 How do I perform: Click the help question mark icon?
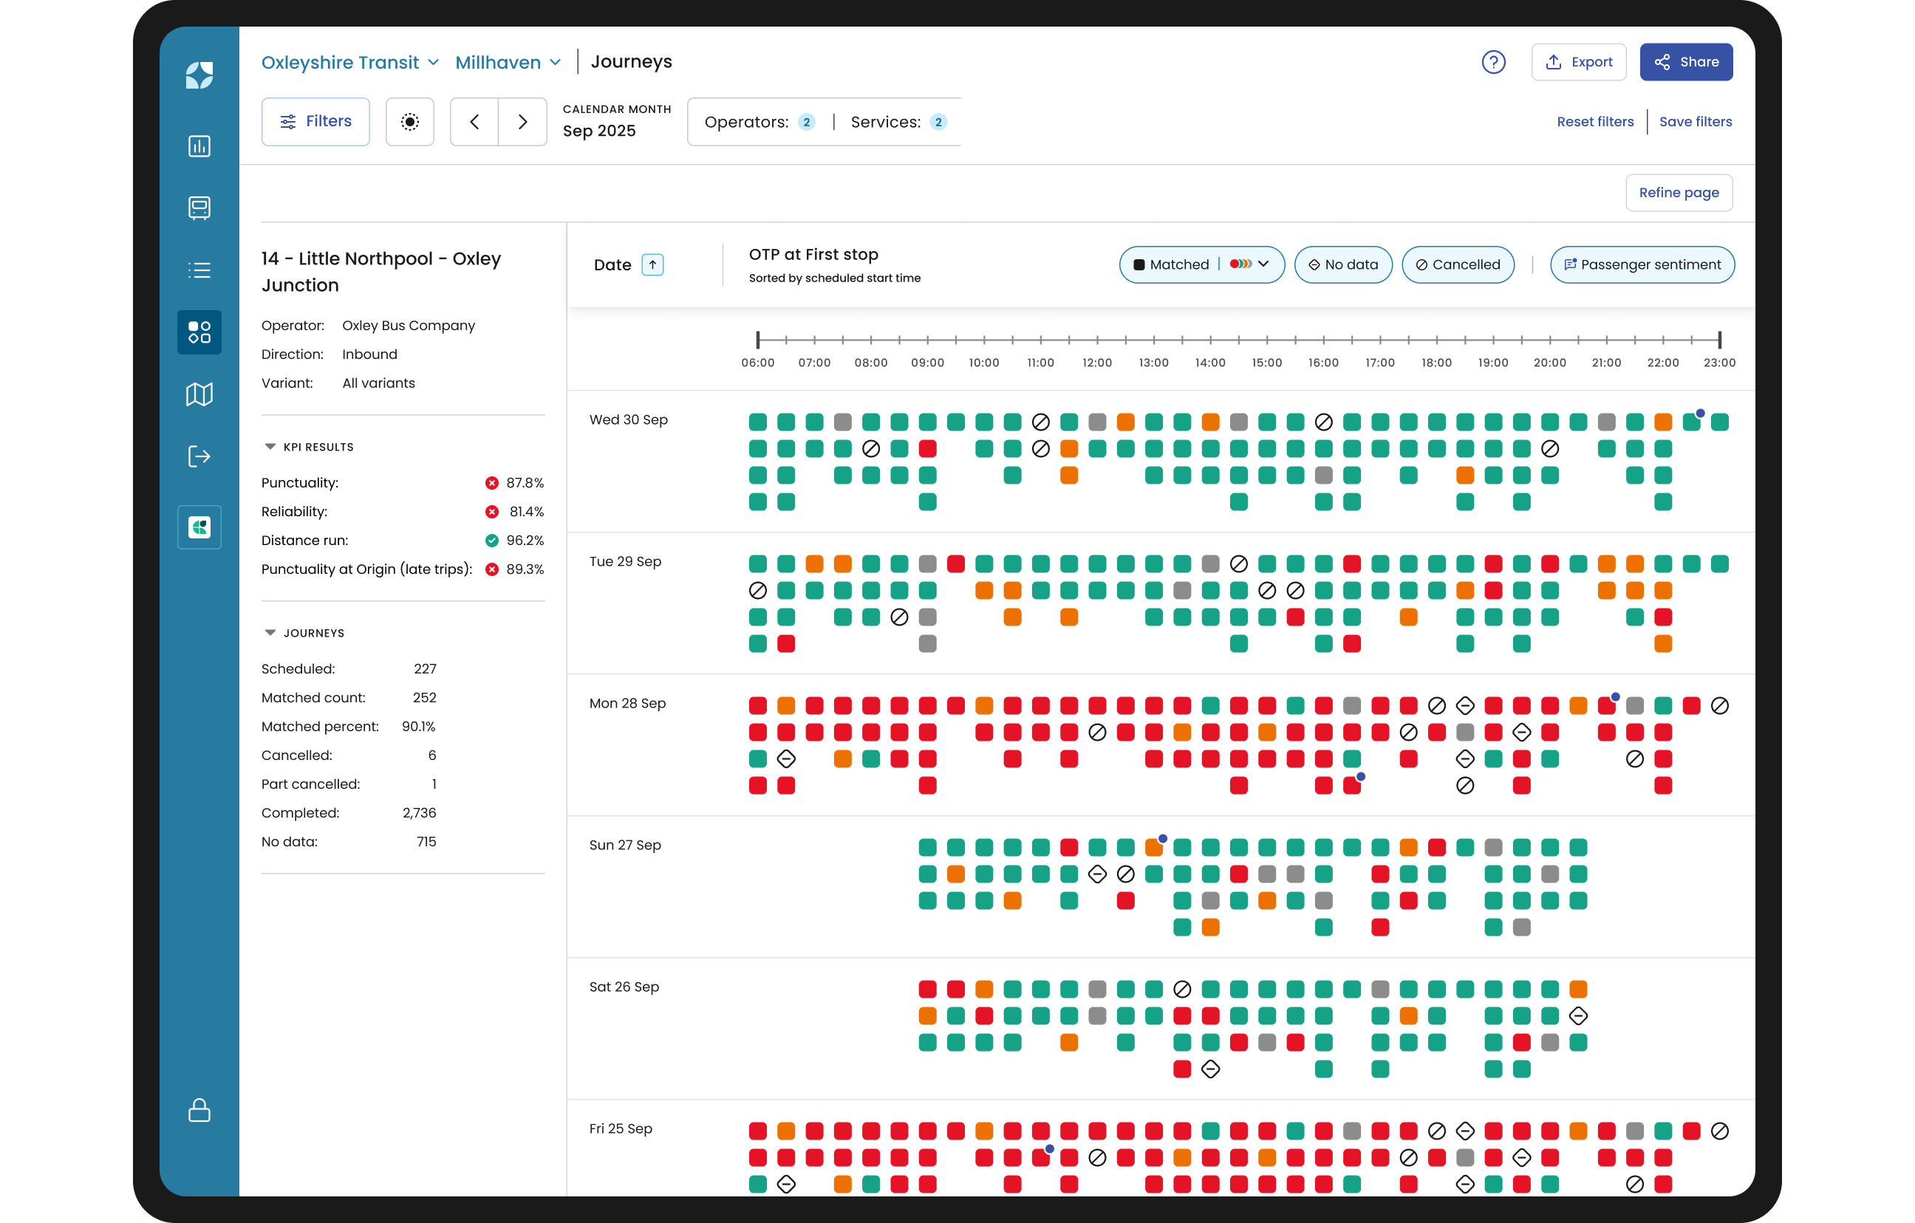(1494, 62)
